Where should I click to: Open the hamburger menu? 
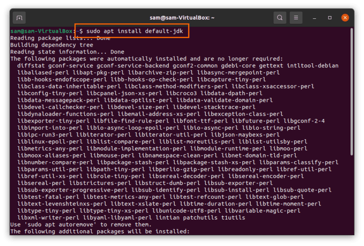(x=296, y=18)
